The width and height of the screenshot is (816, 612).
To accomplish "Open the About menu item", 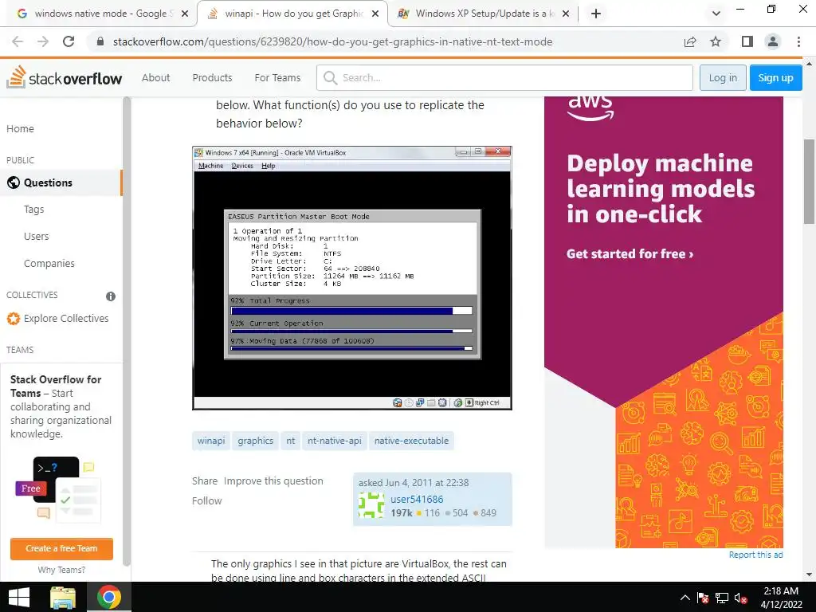I will (x=155, y=77).
